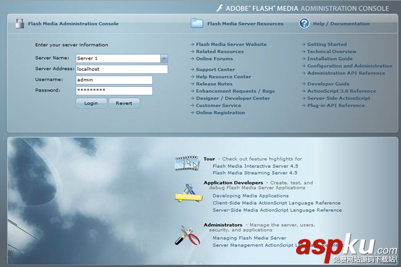This screenshot has height=267, width=401.
Task: Click the Server 1 text in Server Name box
Action: pos(87,58)
